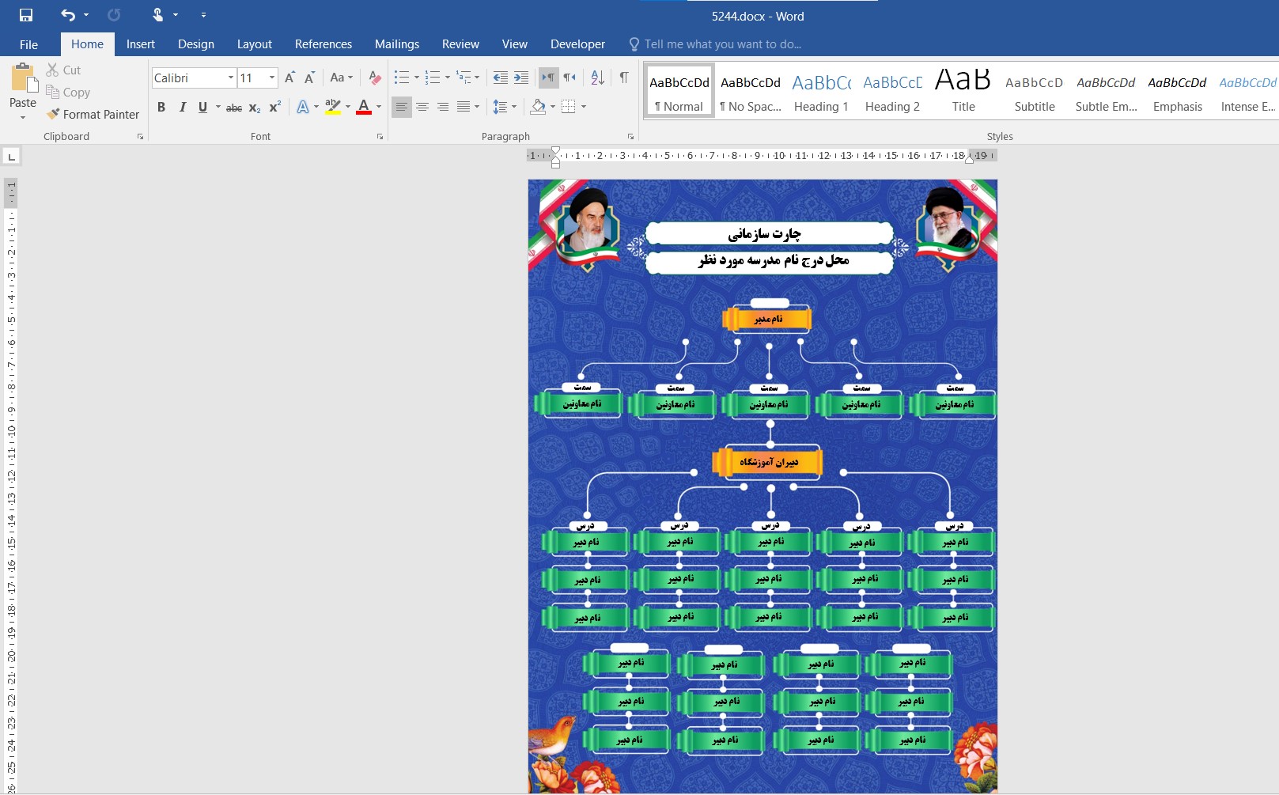The height and width of the screenshot is (795, 1279).
Task: Set right-to-left text direction
Action: (x=569, y=78)
